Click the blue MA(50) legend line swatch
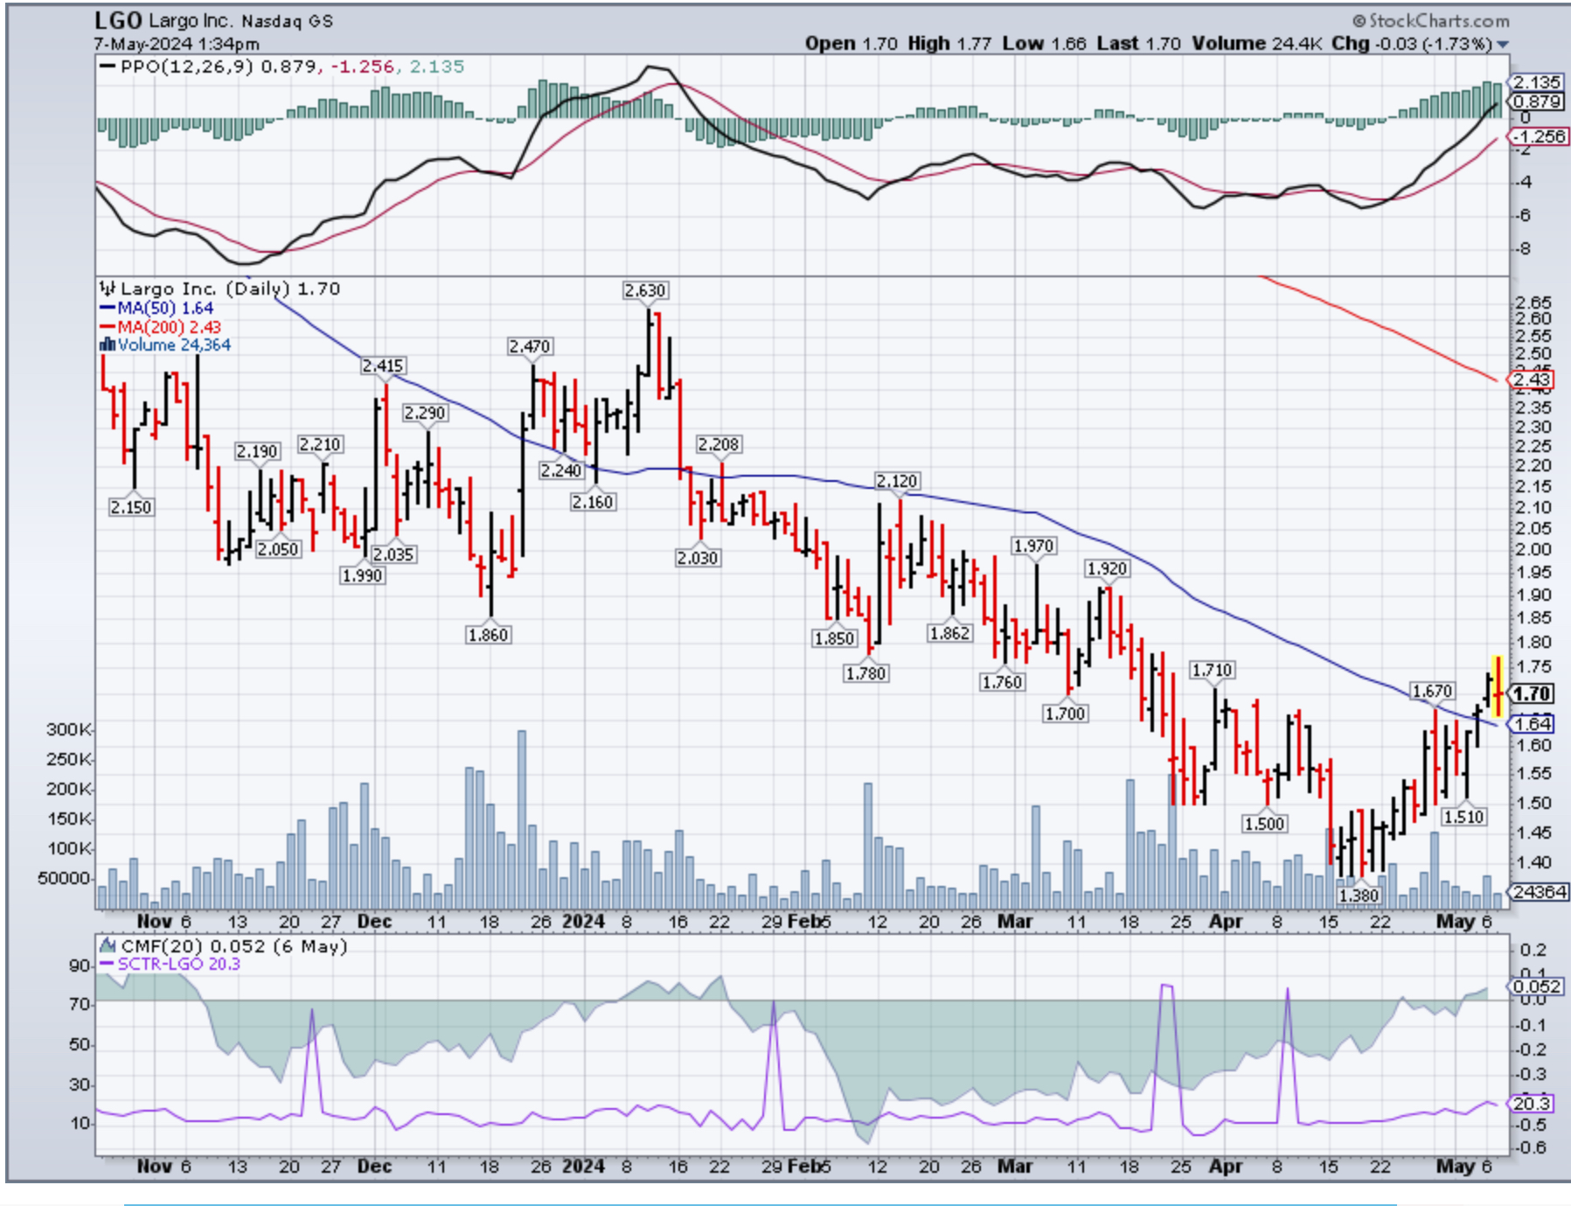The height and width of the screenshot is (1206, 1571). 108,308
